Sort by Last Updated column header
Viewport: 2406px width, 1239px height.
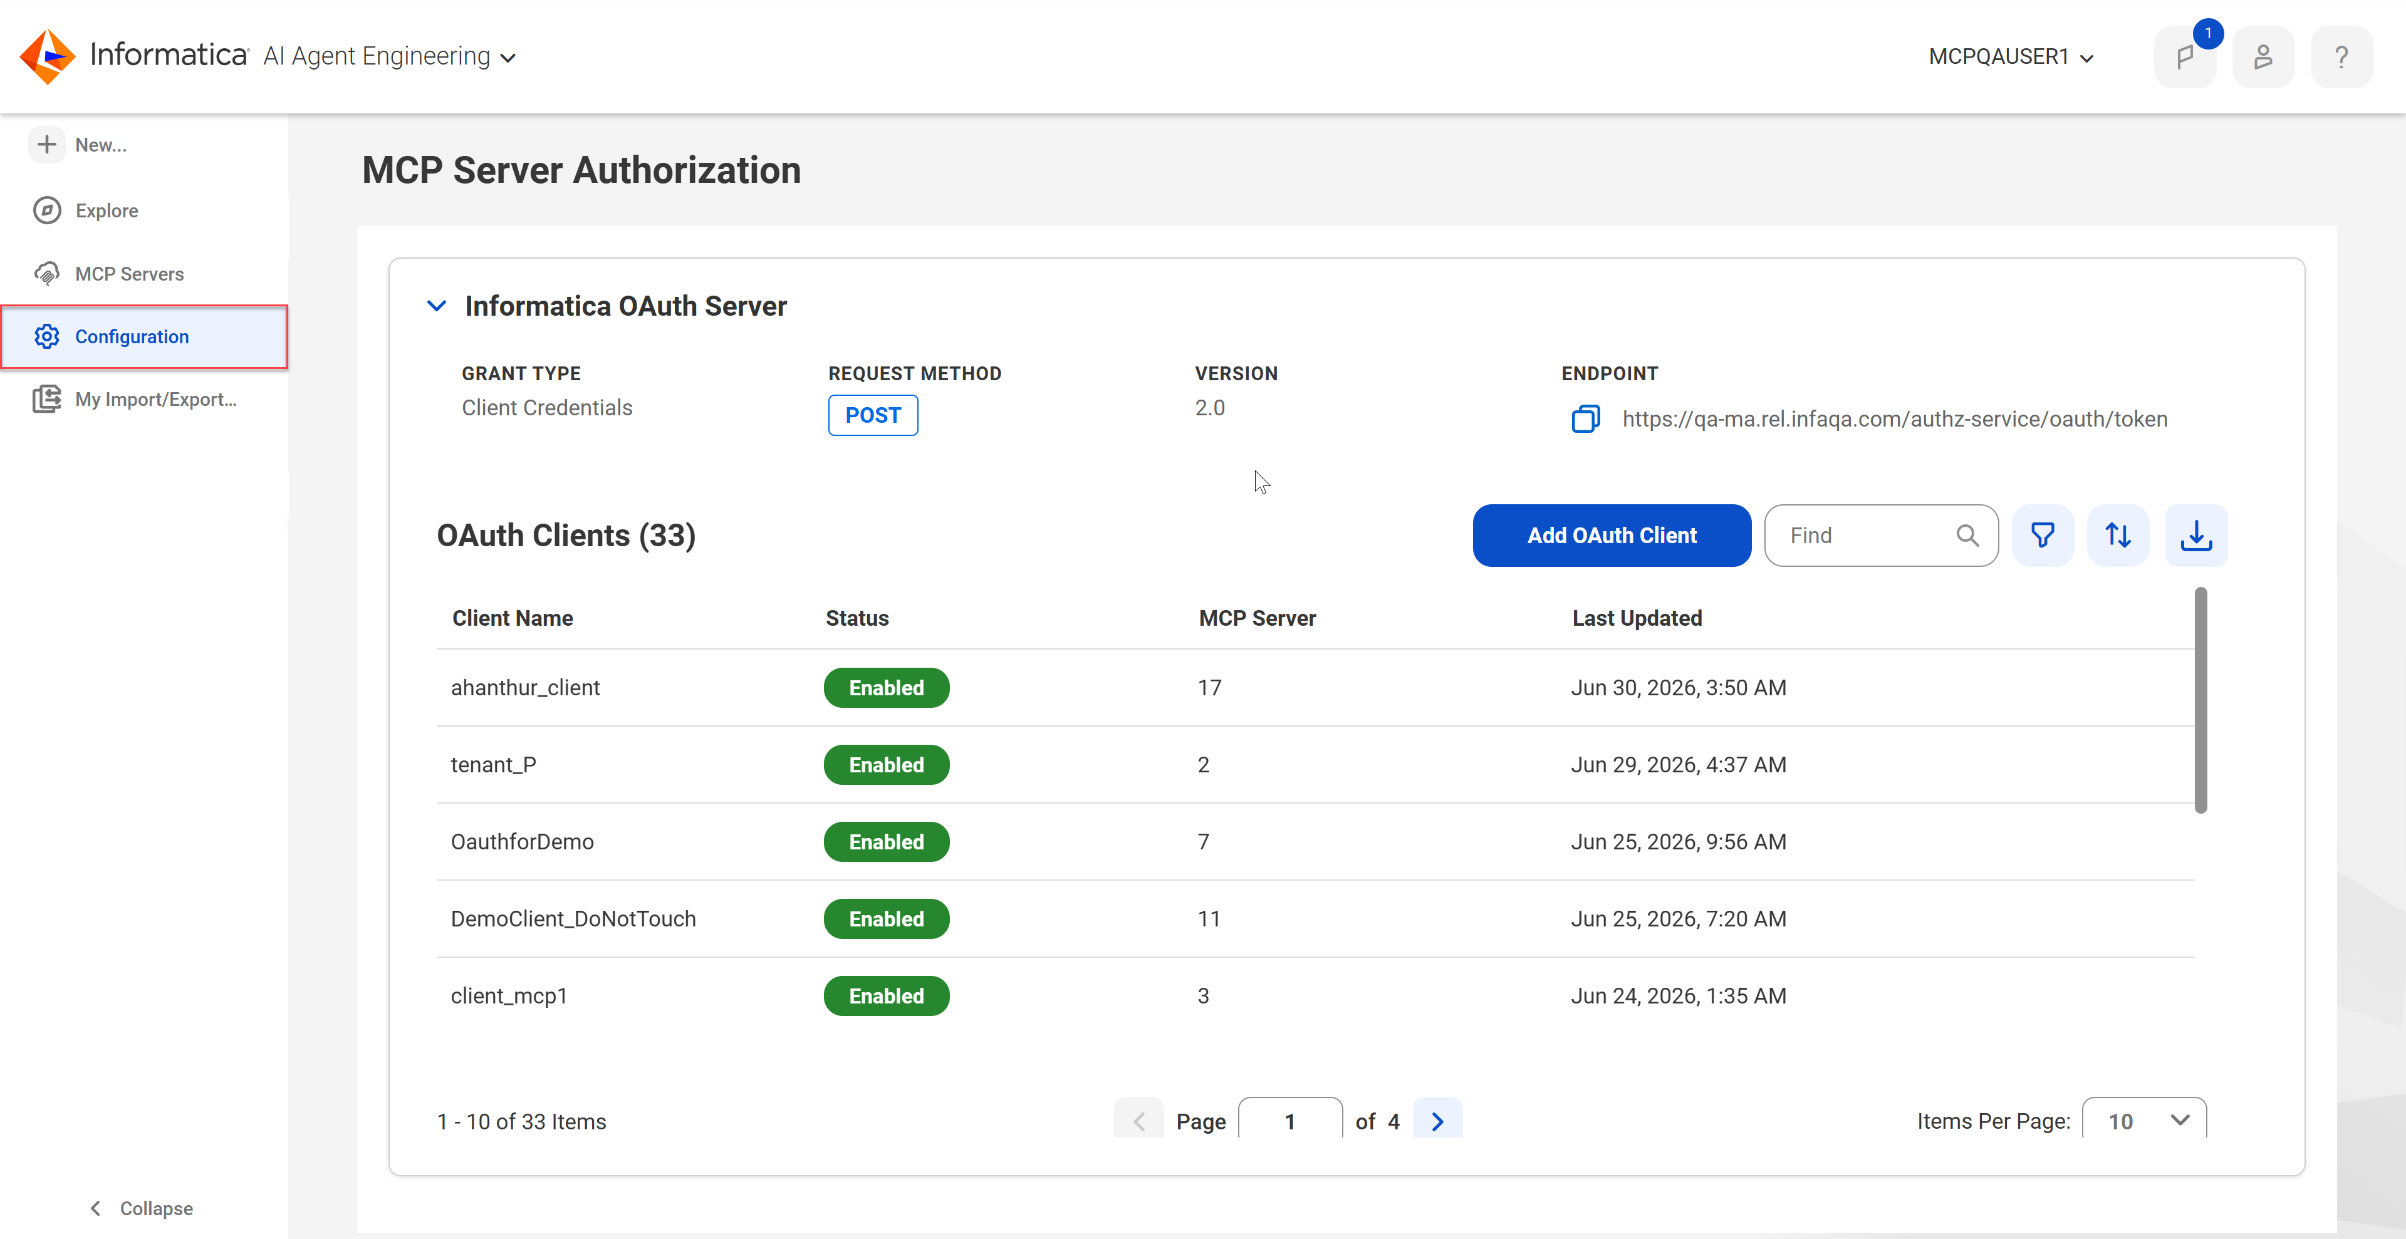[x=1637, y=618]
